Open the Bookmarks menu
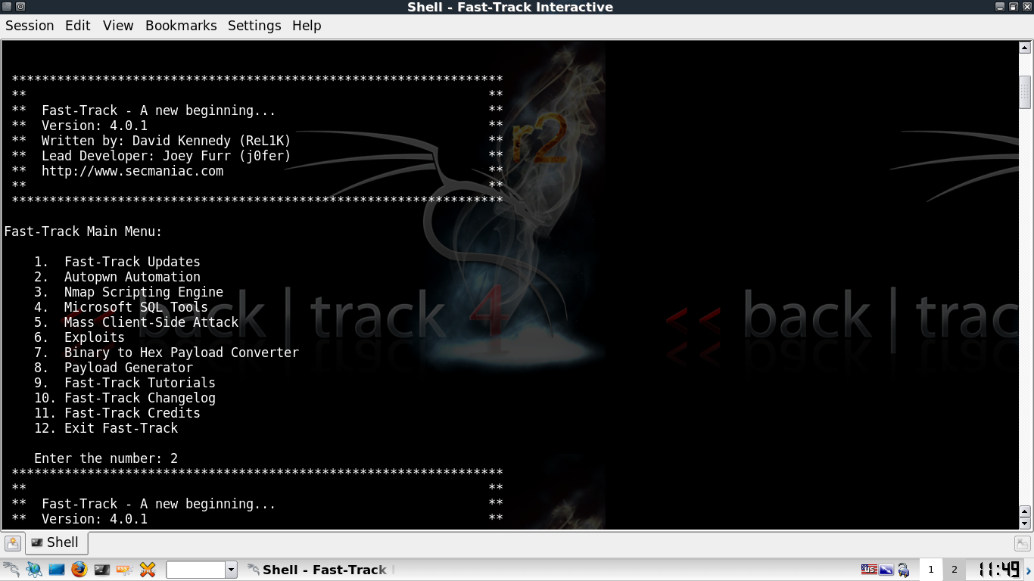Image resolution: width=1034 pixels, height=581 pixels. point(181,26)
